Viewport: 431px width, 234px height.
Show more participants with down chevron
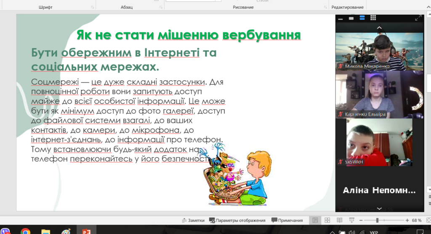(x=379, y=209)
